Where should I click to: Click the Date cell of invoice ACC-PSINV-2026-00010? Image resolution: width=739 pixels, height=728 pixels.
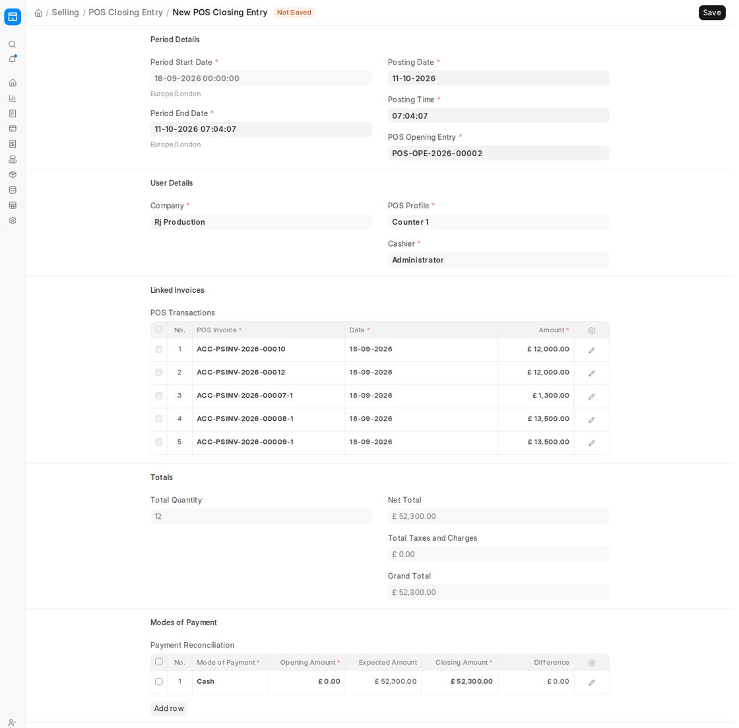point(422,349)
